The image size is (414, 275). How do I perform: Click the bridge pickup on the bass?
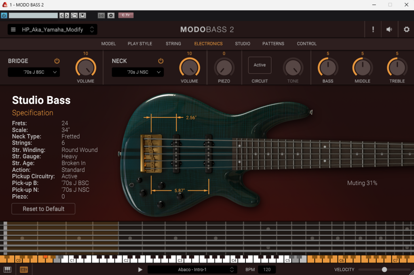coord(176,154)
